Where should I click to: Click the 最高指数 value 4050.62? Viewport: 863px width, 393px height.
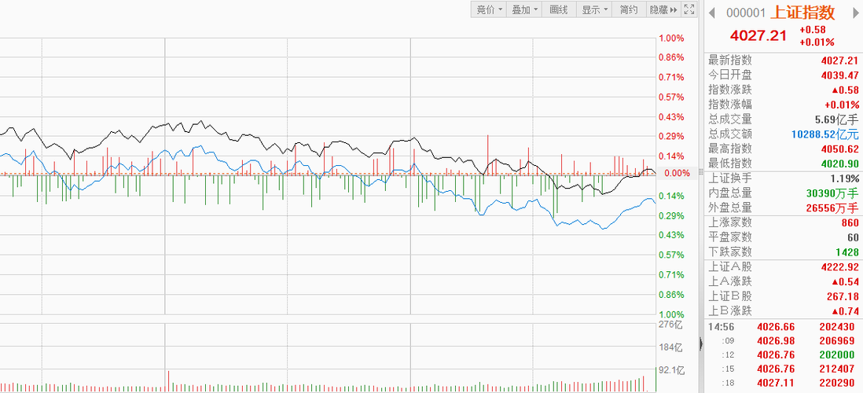[x=839, y=149]
